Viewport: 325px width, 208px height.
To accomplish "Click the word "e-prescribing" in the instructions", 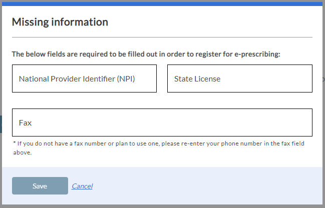I will pos(257,54).
